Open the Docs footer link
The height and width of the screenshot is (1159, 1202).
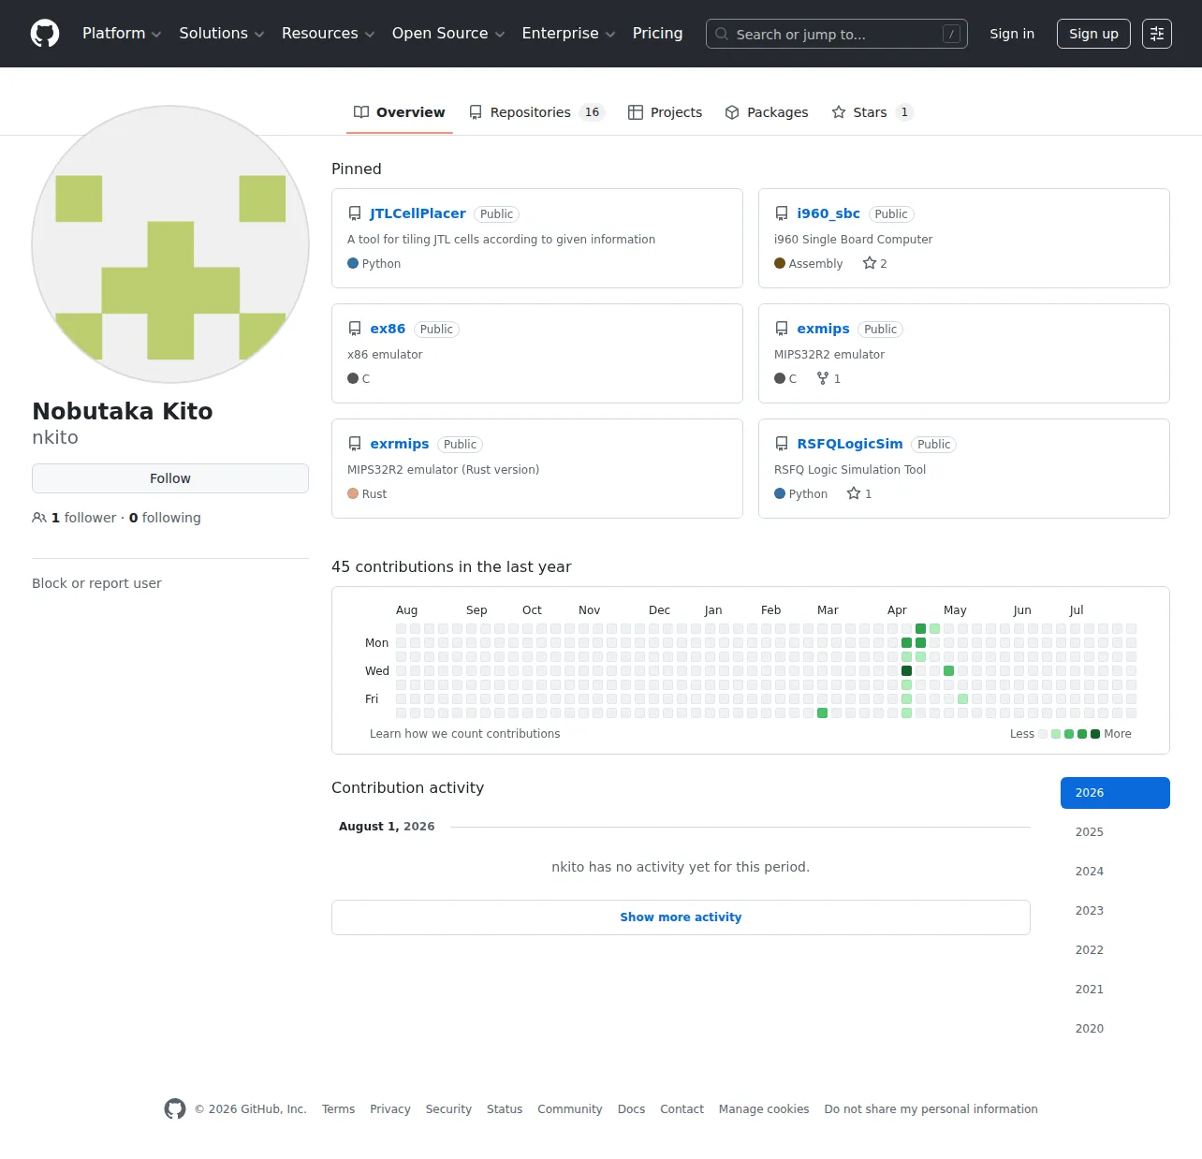tap(631, 1109)
